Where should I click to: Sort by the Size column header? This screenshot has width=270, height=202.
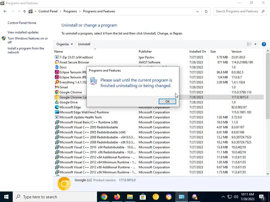click(x=219, y=51)
